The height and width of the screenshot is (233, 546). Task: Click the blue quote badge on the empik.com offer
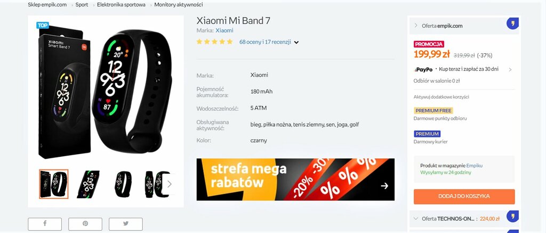pyautogui.click(x=512, y=23)
